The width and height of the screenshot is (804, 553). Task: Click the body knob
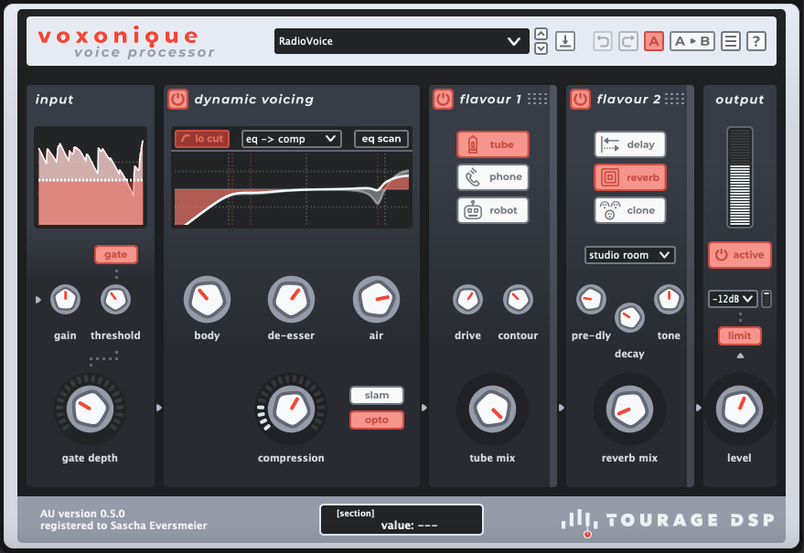[207, 299]
